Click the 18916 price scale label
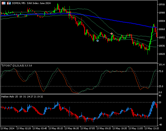This screenshot has height=131, width=166. point(162,5)
